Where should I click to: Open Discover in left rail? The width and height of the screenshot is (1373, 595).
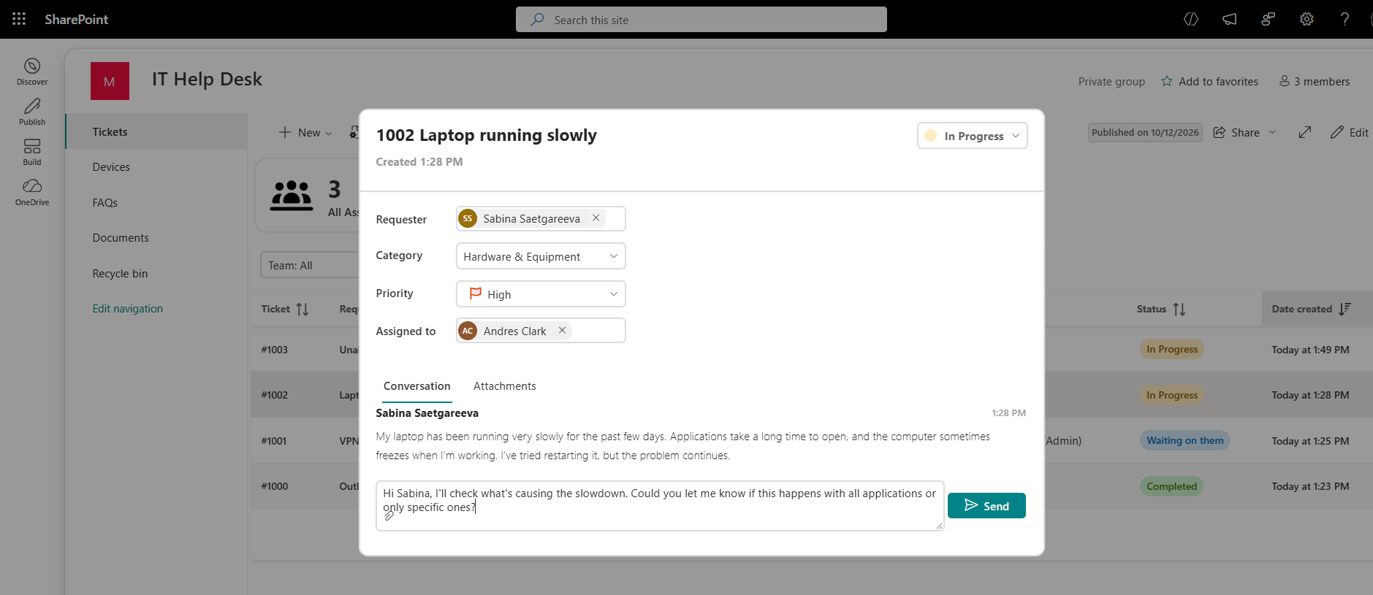coord(32,72)
